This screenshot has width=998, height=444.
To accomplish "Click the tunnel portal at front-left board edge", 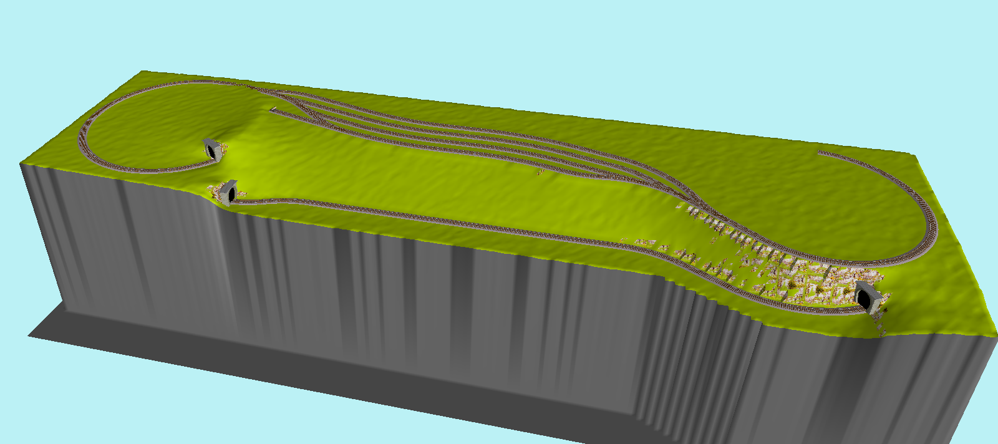I will (x=228, y=191).
